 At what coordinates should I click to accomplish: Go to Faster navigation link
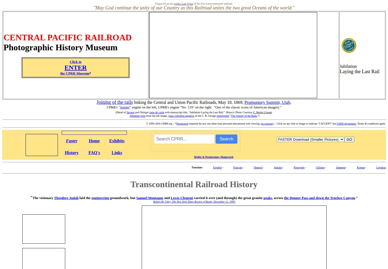pos(72,141)
